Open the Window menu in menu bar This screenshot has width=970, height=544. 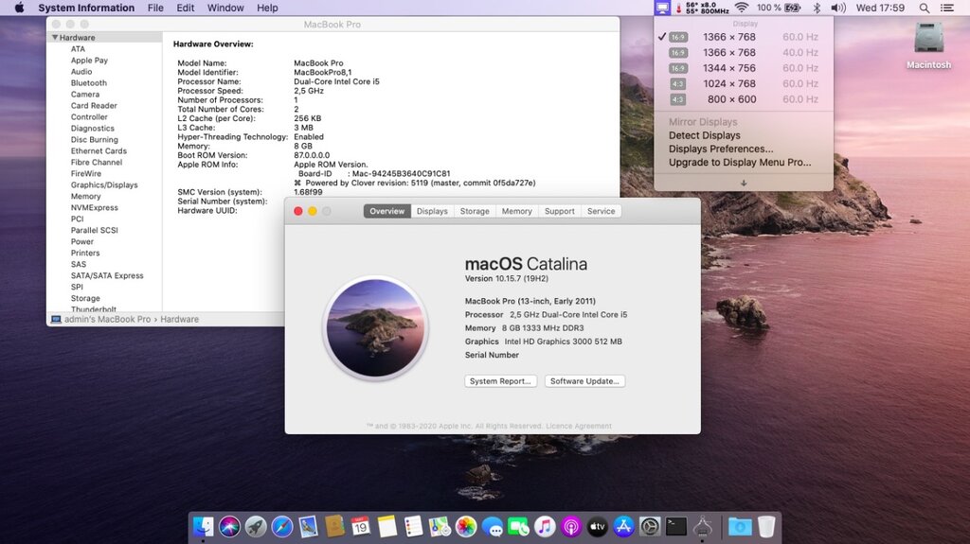click(225, 8)
